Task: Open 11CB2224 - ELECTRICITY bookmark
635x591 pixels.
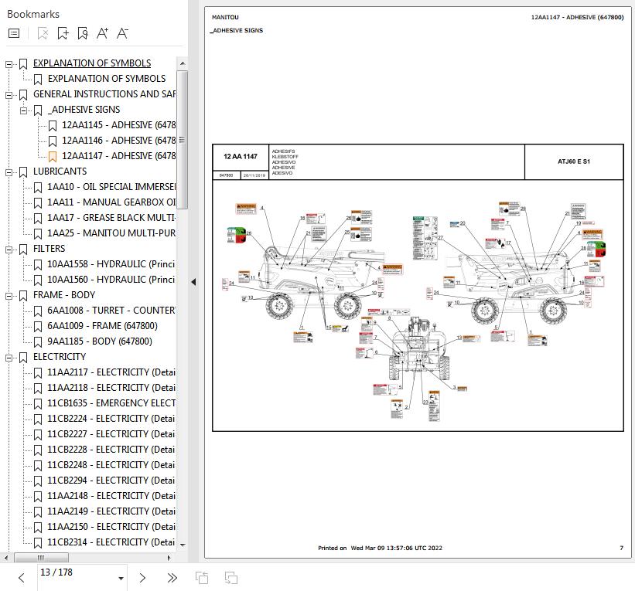Action: [x=111, y=418]
